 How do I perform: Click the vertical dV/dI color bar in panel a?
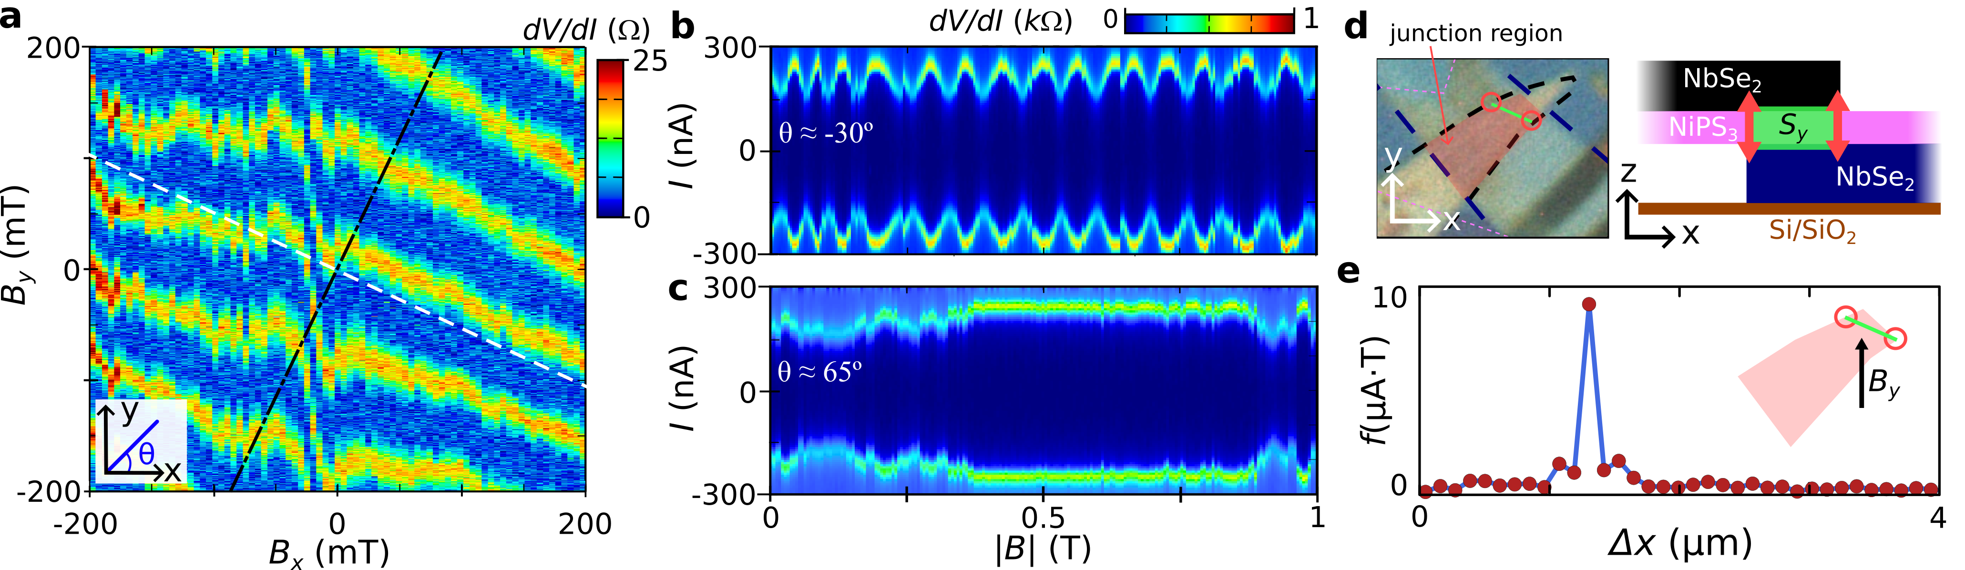click(610, 137)
